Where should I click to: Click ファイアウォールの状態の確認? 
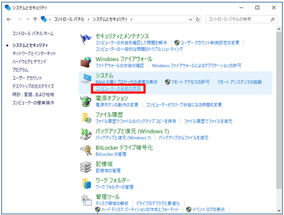tap(120, 65)
